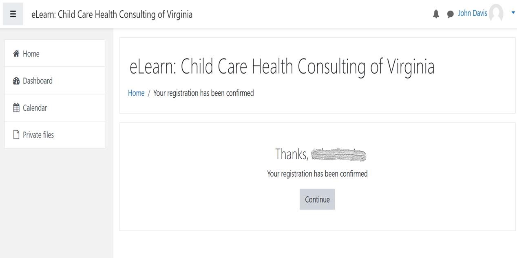Click the Dashboard gauge icon
Viewport: 517px width, 258px height.
point(16,81)
